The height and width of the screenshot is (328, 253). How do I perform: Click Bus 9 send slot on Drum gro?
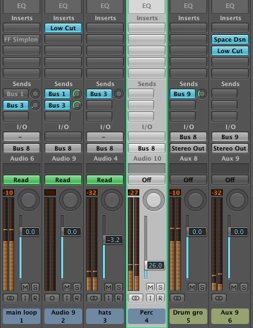click(182, 94)
